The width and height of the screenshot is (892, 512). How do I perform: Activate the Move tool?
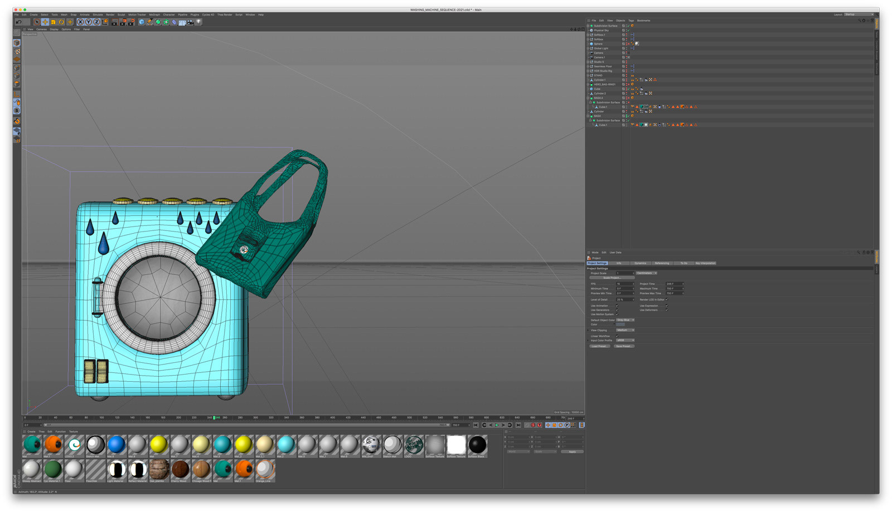pyautogui.click(x=45, y=22)
